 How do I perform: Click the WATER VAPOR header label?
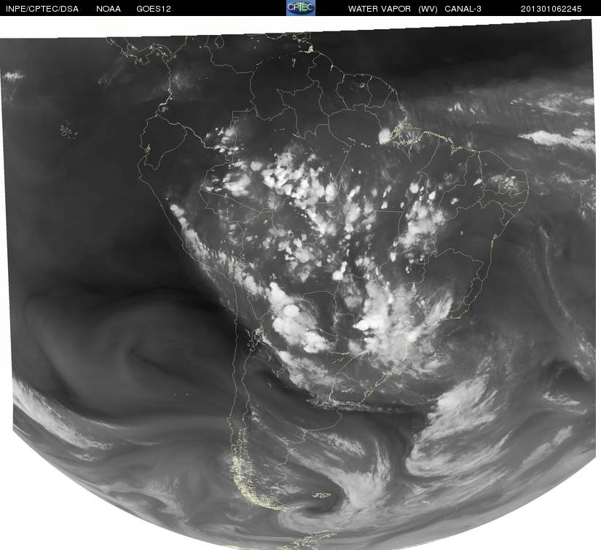[380, 9]
